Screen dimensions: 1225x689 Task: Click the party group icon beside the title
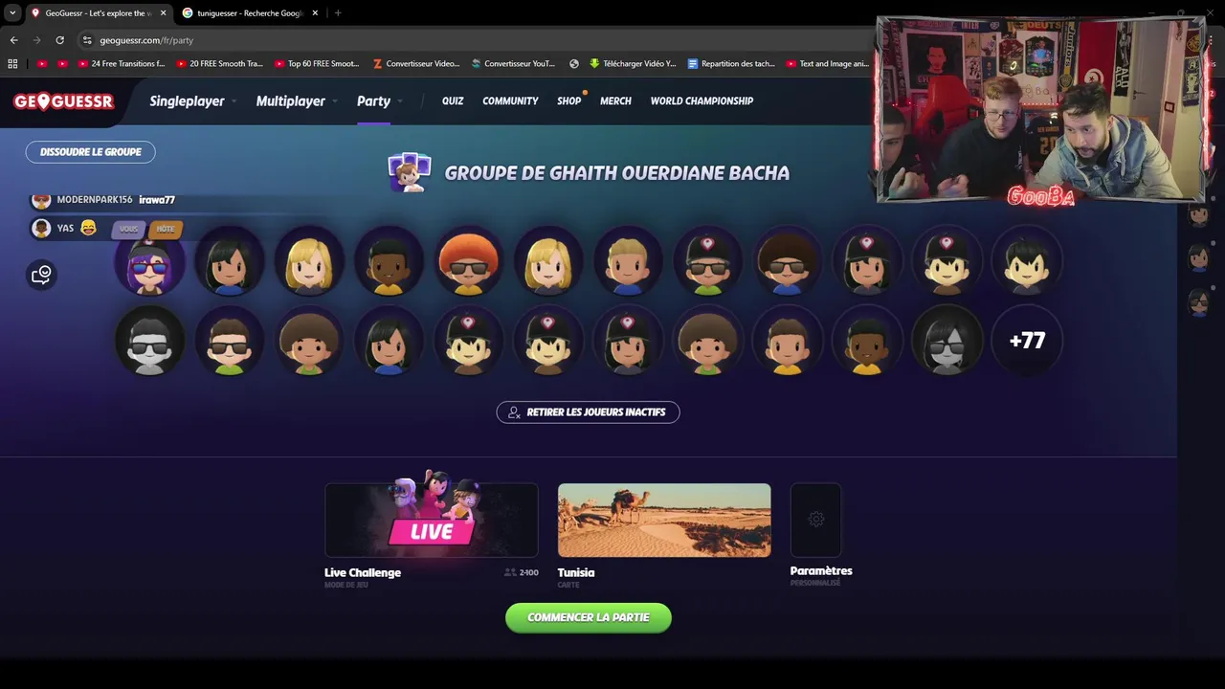(410, 172)
